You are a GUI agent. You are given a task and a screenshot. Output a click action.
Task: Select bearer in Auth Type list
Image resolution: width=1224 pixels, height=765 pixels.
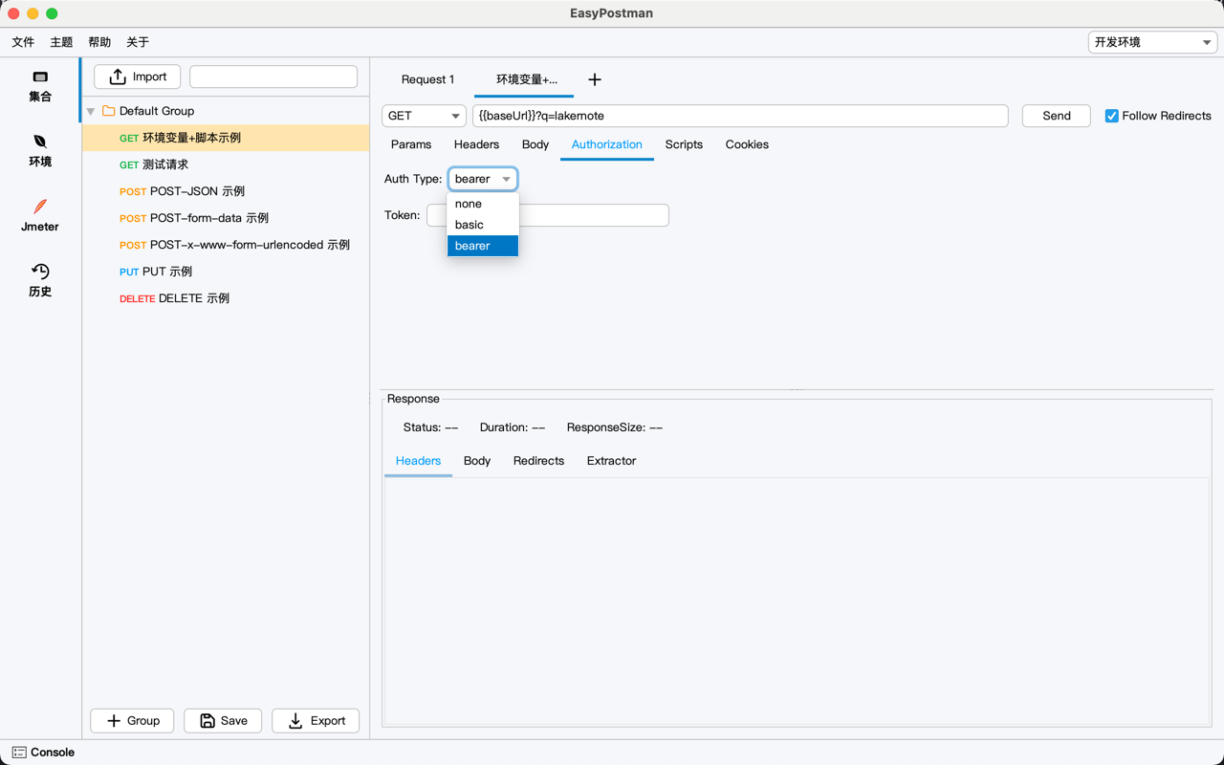[x=483, y=246]
